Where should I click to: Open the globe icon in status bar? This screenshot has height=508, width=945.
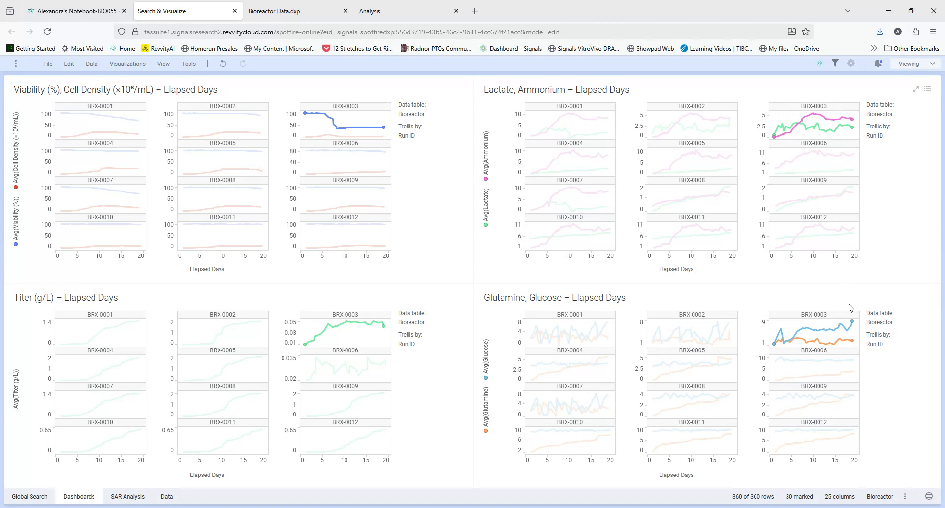click(x=929, y=496)
